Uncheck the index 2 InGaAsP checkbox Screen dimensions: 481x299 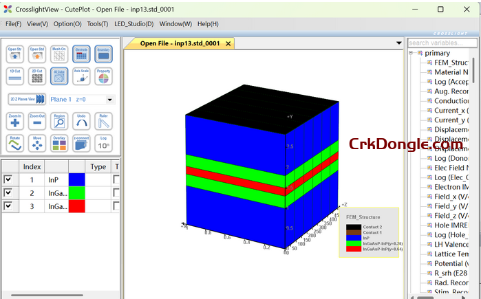point(8,192)
